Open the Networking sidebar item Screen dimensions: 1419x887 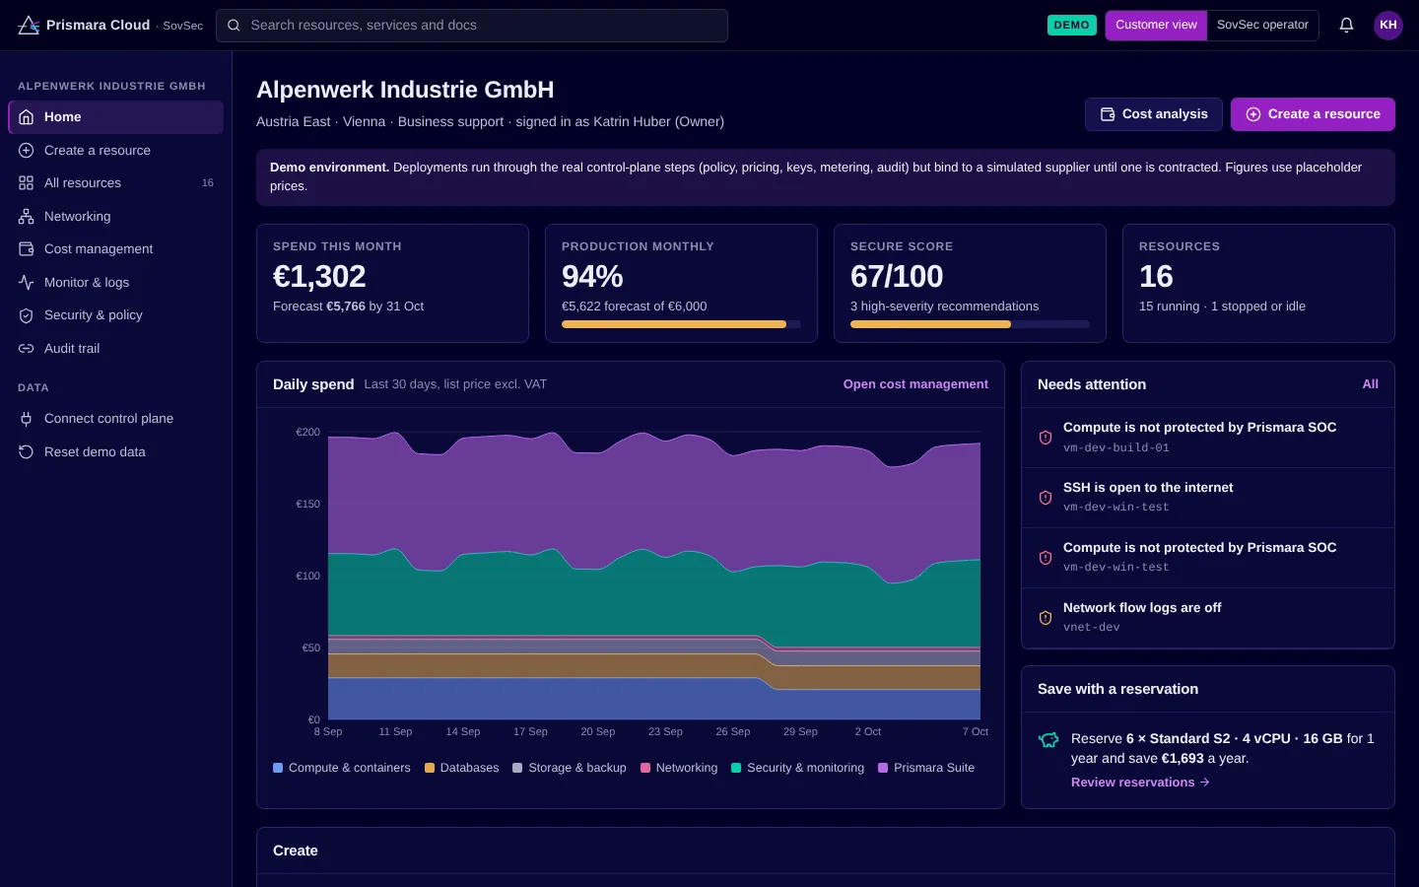tap(116, 216)
